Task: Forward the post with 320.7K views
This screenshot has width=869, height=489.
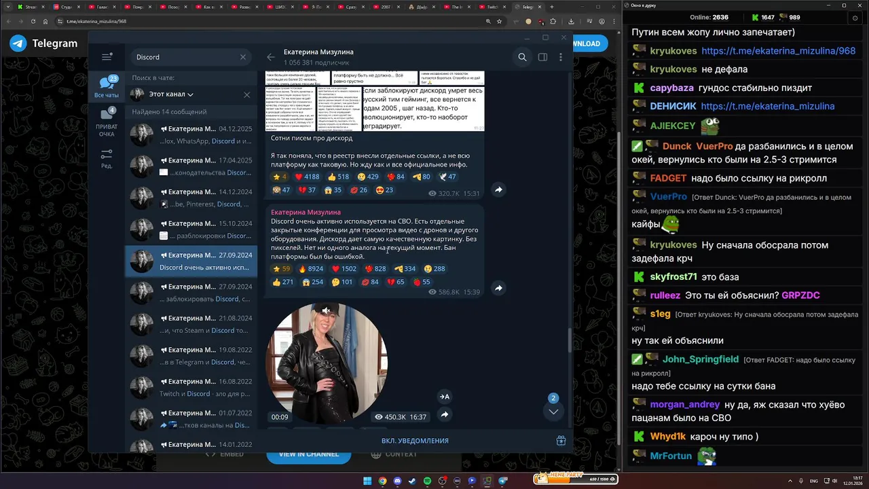Action: coord(498,190)
